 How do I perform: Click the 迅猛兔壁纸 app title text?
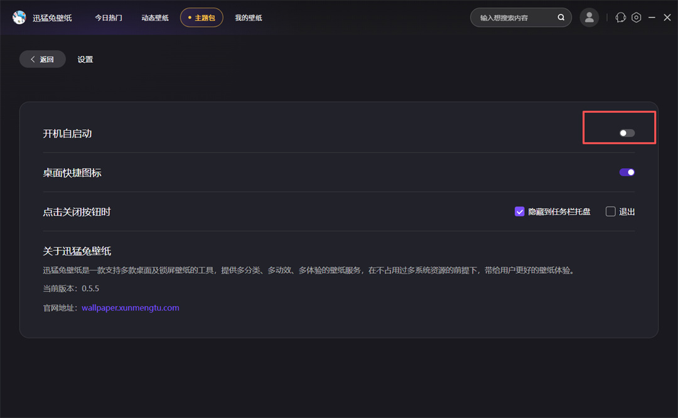pyautogui.click(x=52, y=18)
